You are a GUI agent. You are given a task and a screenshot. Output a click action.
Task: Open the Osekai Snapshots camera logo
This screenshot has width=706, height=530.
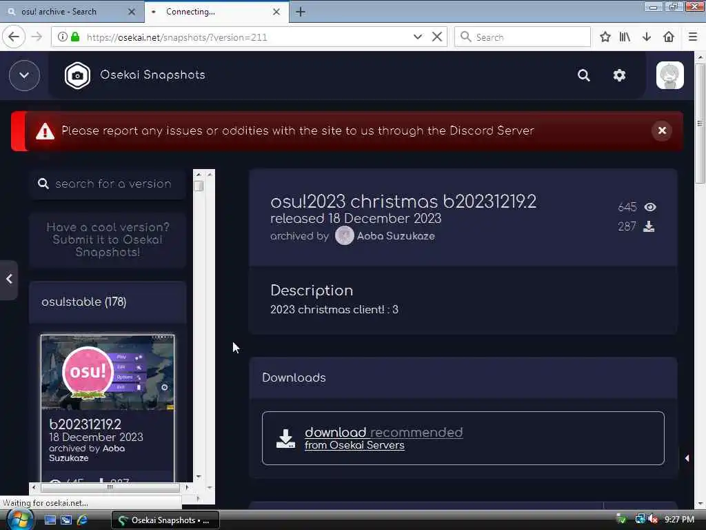point(77,75)
